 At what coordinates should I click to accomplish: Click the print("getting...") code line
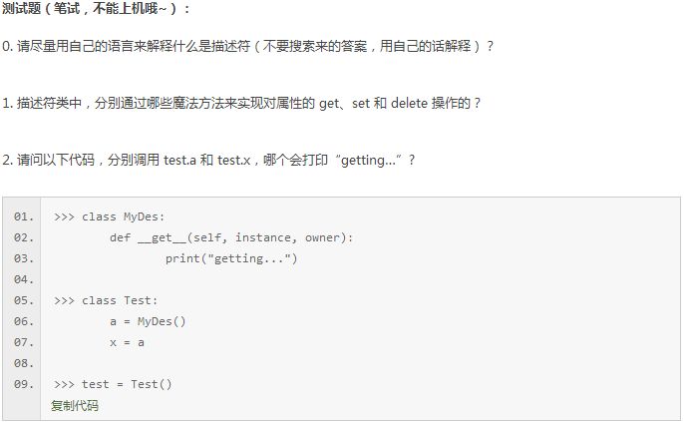[x=231, y=258]
